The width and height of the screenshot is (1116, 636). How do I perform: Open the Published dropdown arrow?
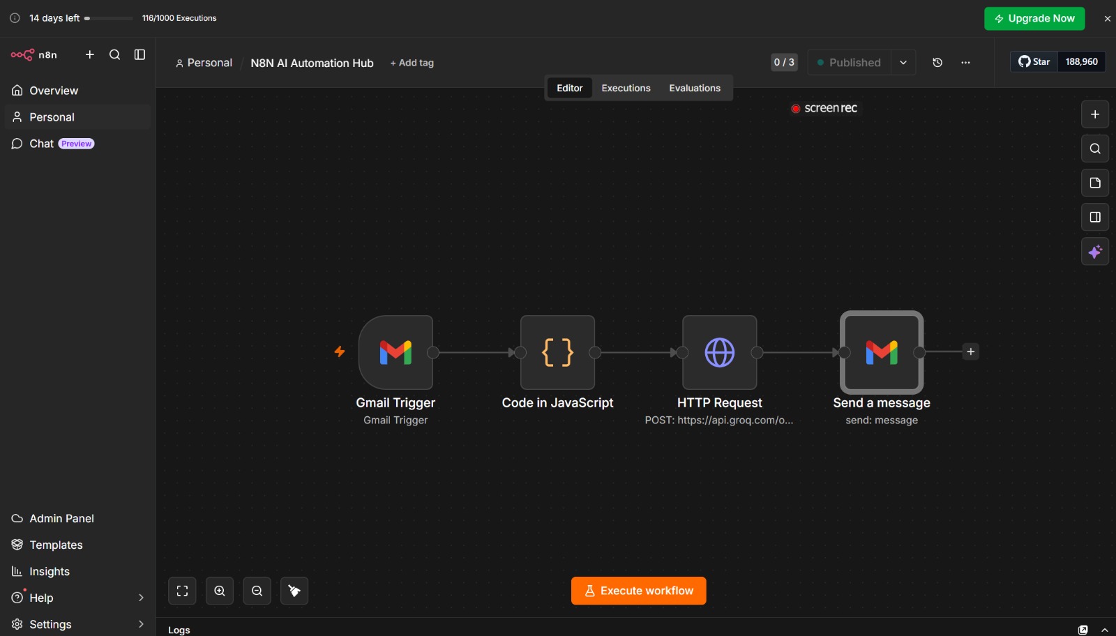tap(903, 62)
